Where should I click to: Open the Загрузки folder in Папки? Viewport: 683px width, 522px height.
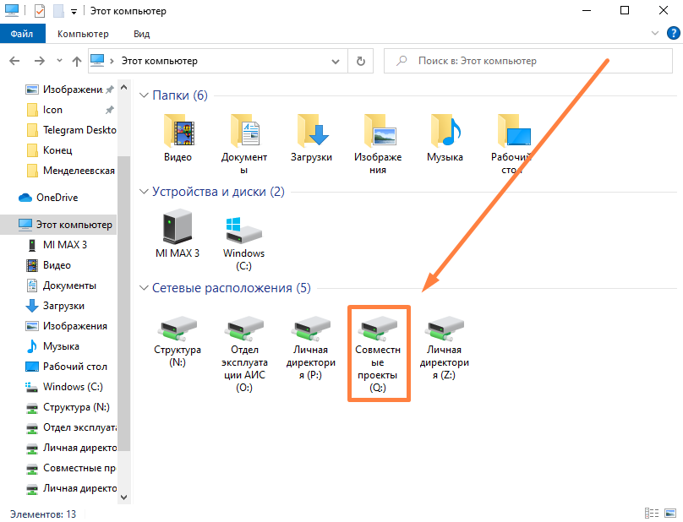click(x=311, y=133)
